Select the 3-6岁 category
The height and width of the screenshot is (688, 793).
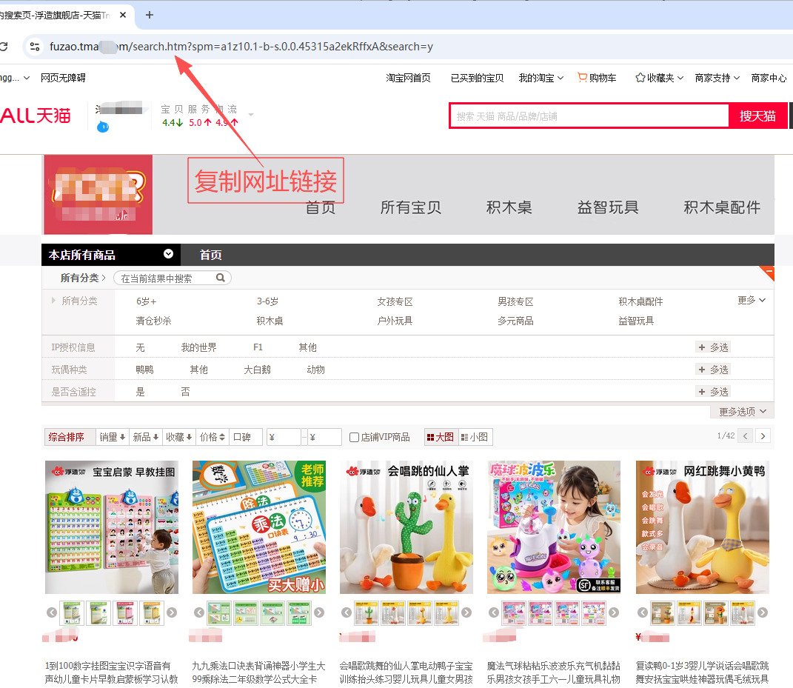click(267, 301)
